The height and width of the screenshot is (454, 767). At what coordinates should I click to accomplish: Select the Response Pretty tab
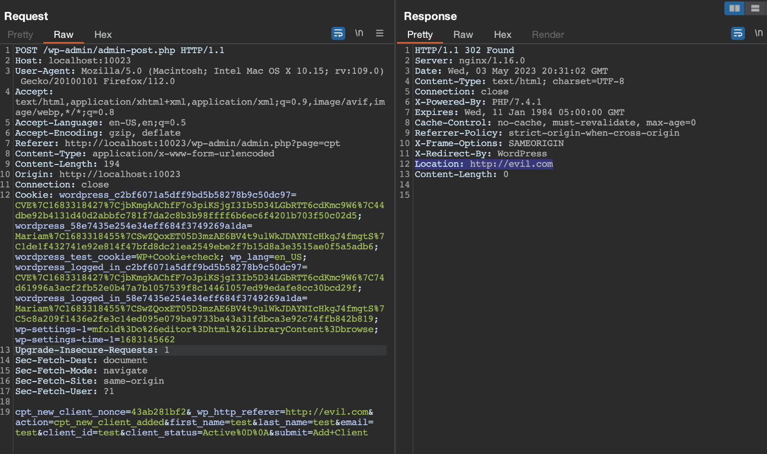pos(420,35)
